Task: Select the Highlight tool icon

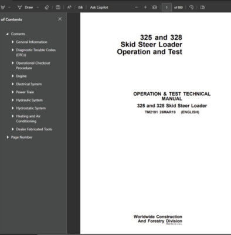Action: pyautogui.click(x=3, y=8)
